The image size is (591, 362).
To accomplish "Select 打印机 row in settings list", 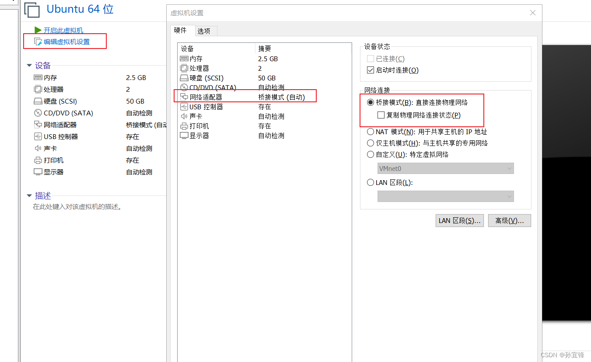I will [265, 126].
